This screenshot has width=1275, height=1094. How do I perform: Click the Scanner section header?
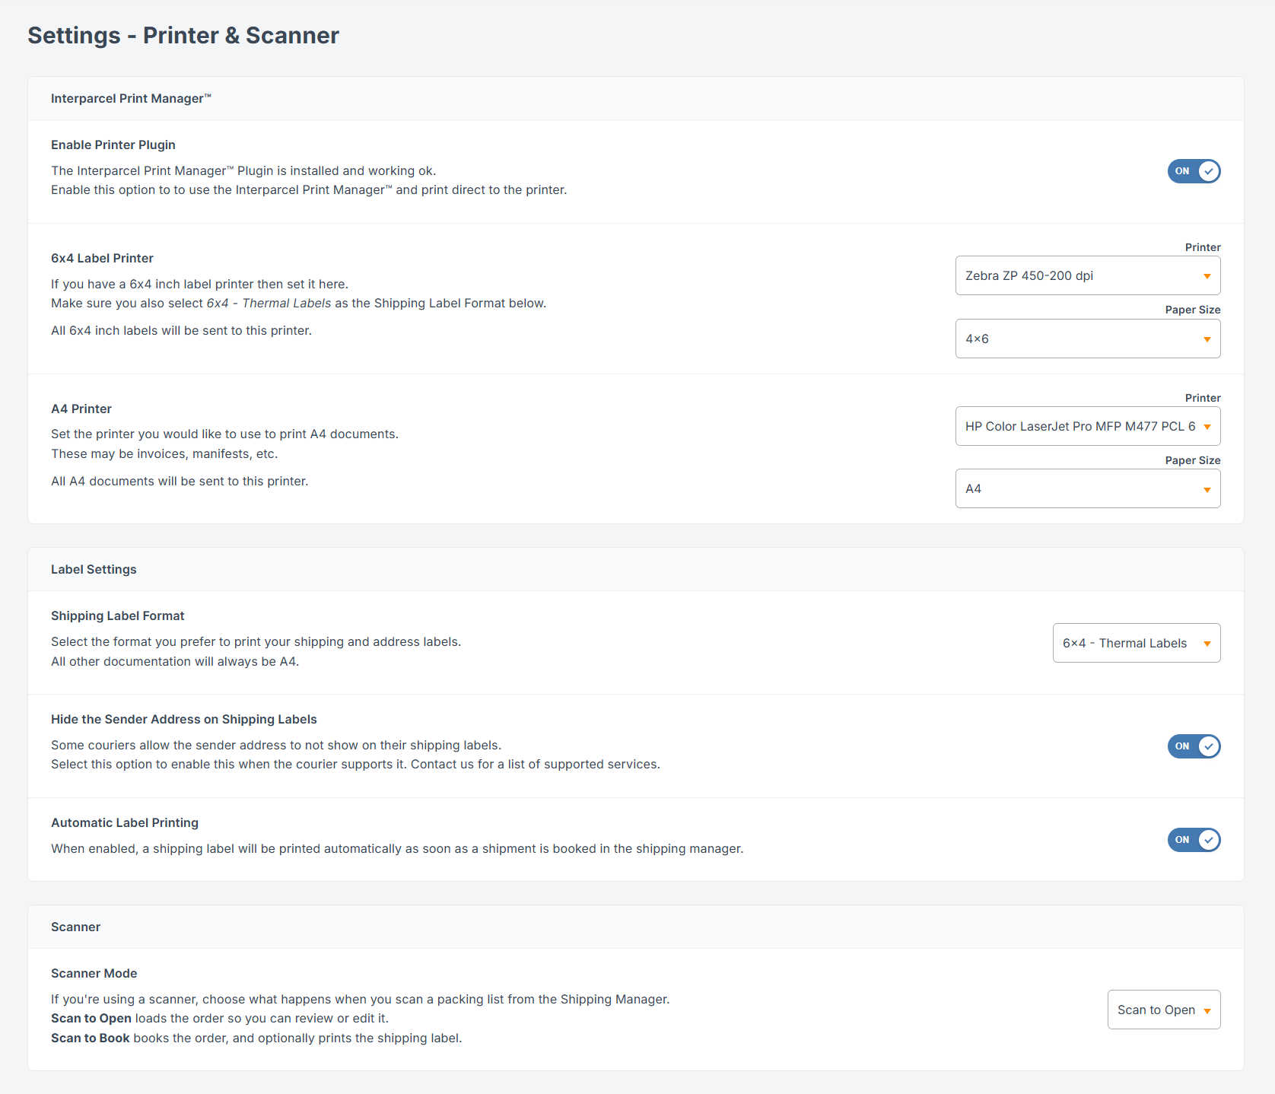(x=75, y=927)
